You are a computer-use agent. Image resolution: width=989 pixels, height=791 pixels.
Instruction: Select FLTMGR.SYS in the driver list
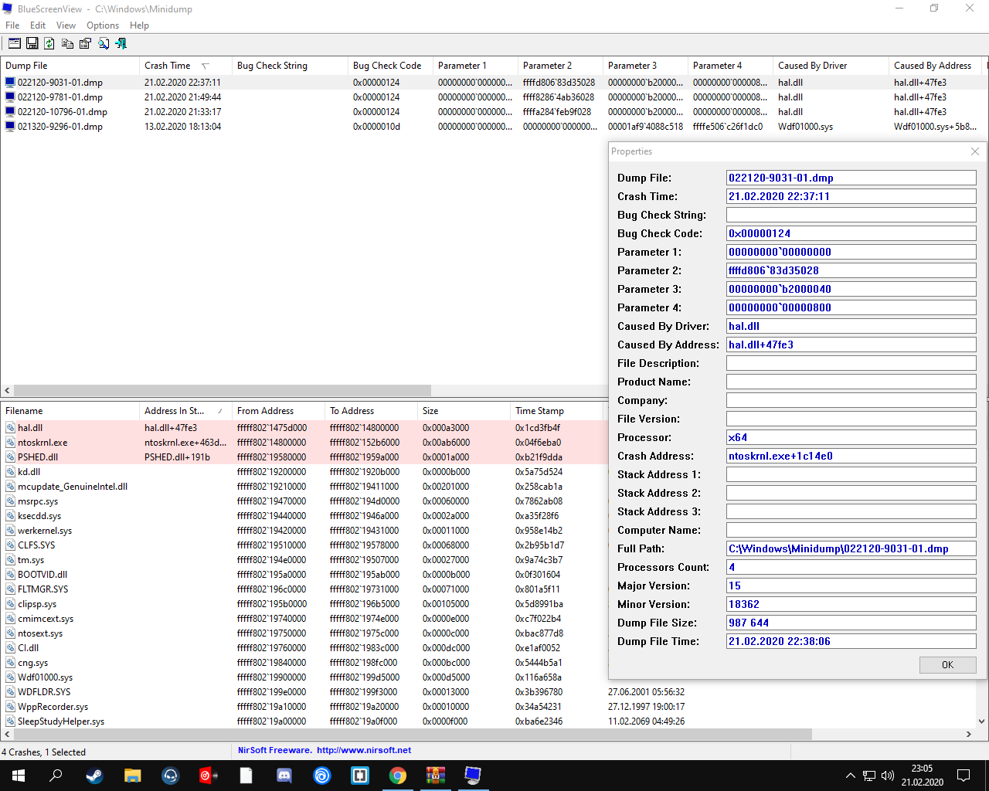[x=42, y=589]
